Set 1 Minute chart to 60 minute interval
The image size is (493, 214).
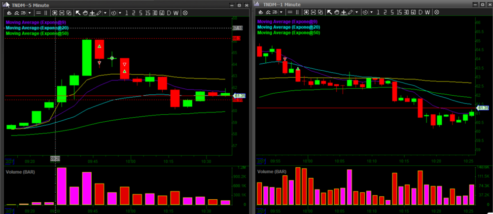414,12
